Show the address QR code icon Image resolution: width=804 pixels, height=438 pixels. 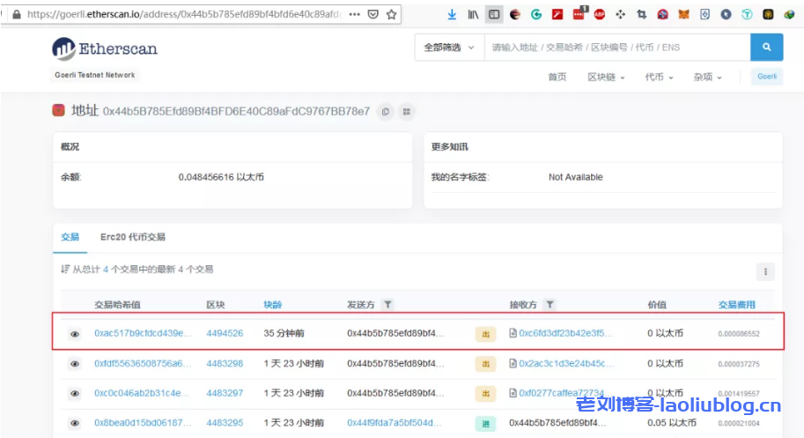[x=406, y=111]
